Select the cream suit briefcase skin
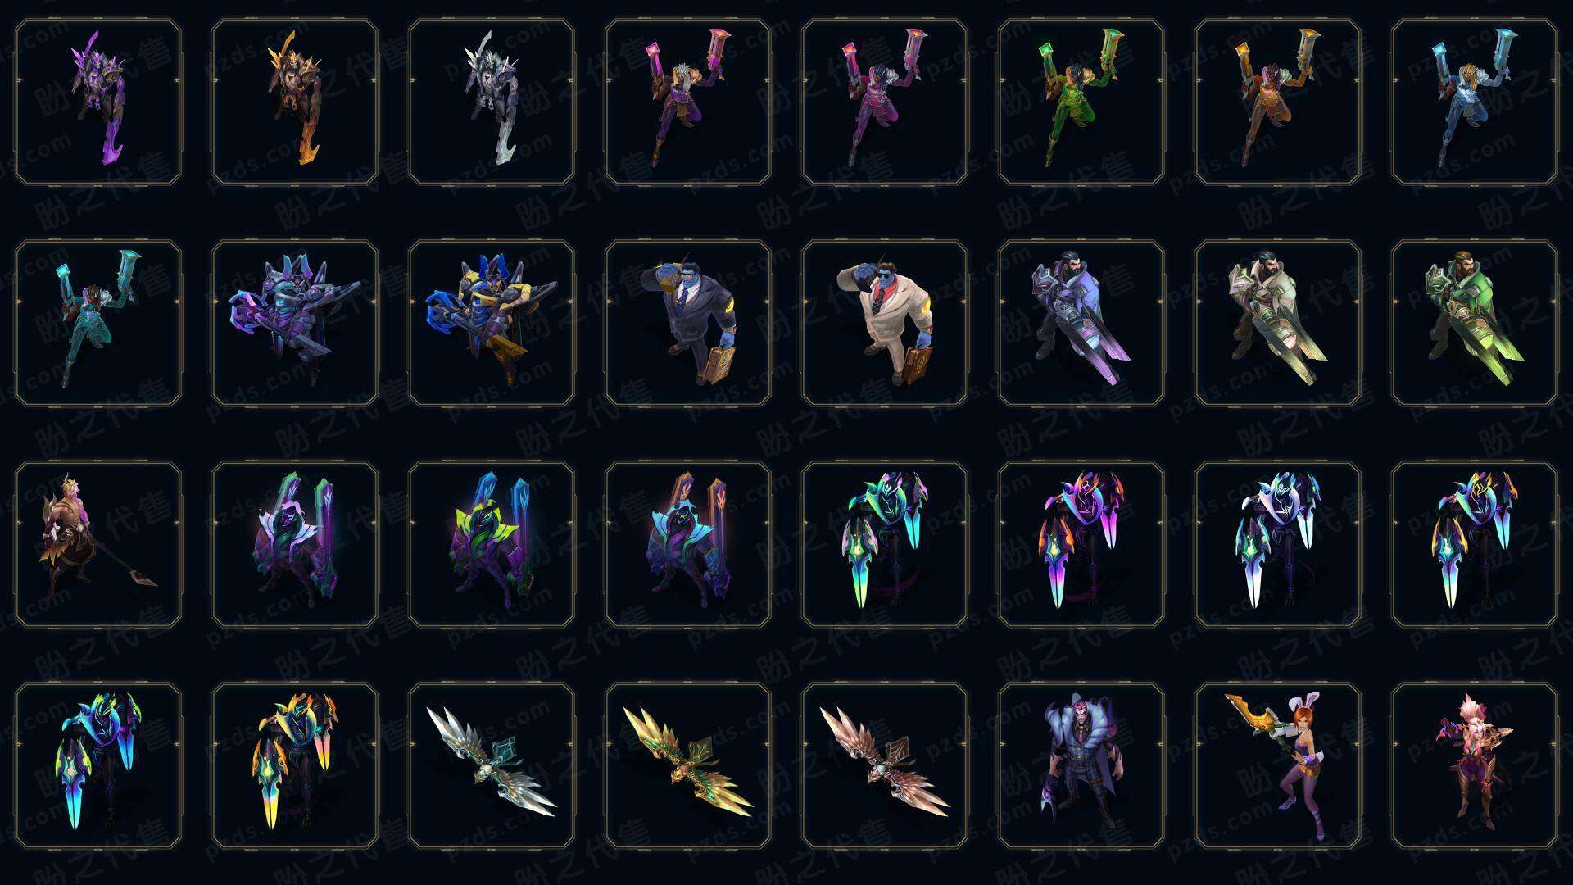Image resolution: width=1573 pixels, height=885 pixels. pos(885,323)
